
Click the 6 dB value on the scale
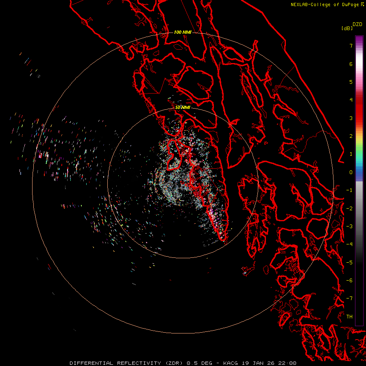click(x=351, y=64)
